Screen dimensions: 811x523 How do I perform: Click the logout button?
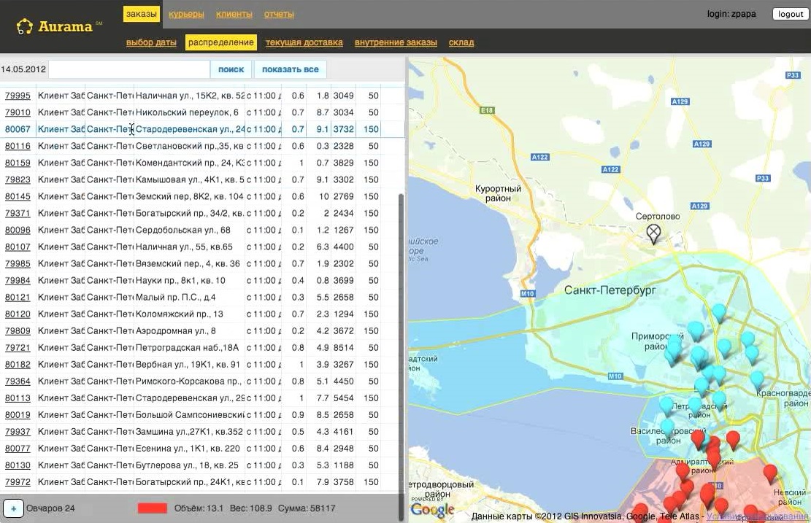coord(790,14)
